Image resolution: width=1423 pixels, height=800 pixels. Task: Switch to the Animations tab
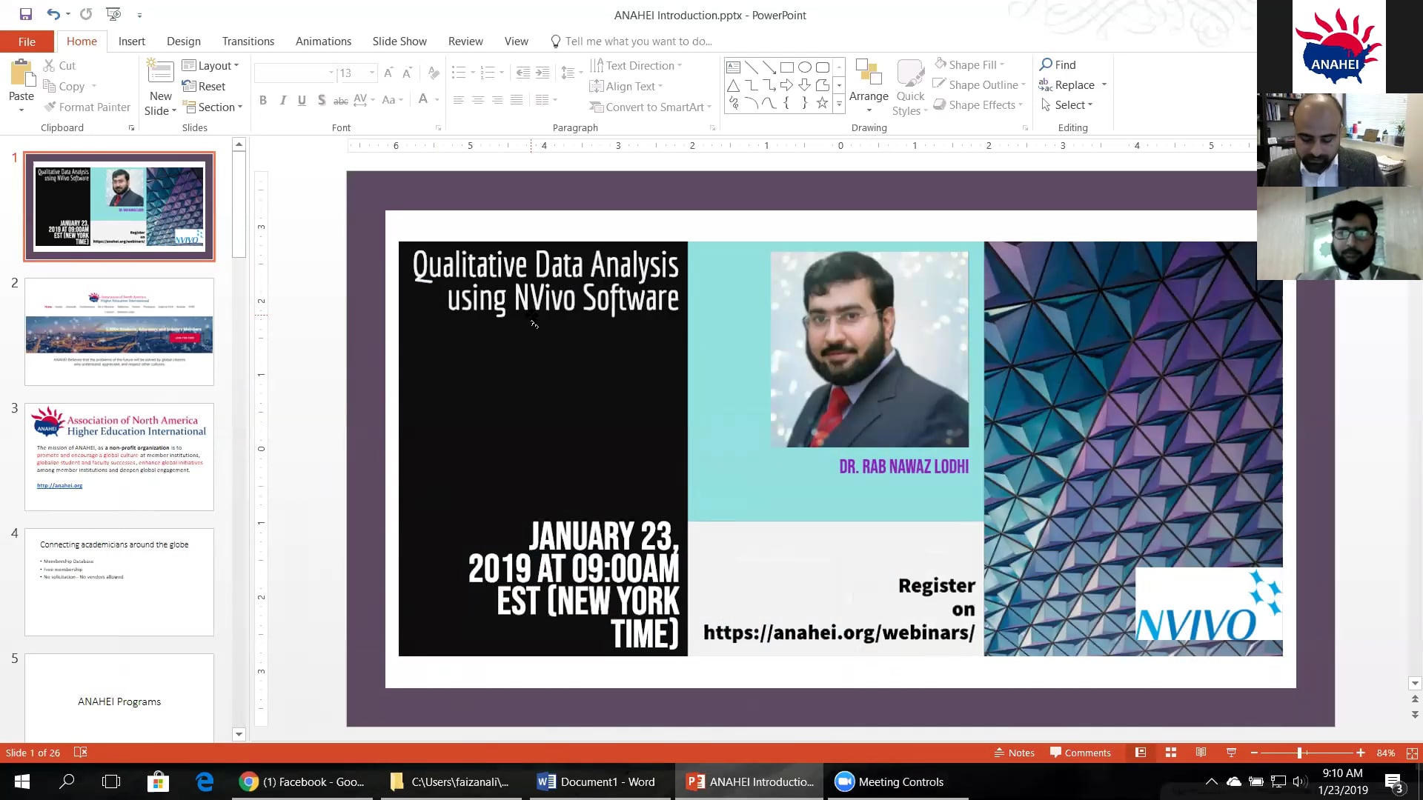[323, 41]
